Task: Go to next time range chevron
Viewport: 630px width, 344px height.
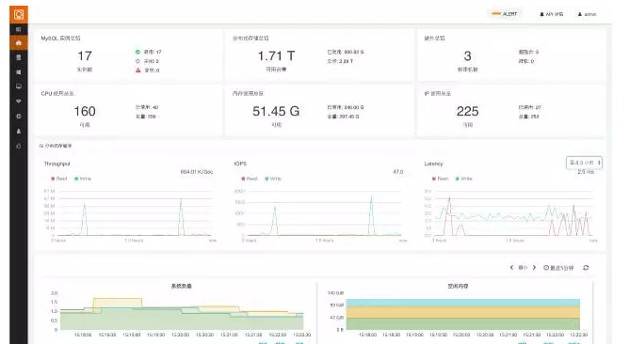Action: 534,268
